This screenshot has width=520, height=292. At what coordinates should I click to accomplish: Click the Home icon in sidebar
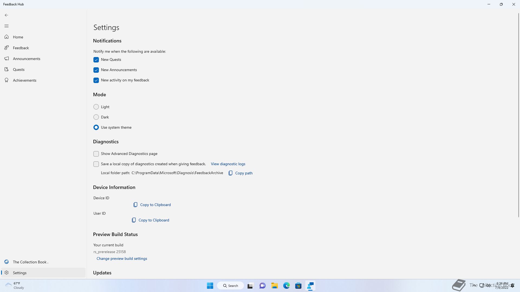pyautogui.click(x=6, y=37)
